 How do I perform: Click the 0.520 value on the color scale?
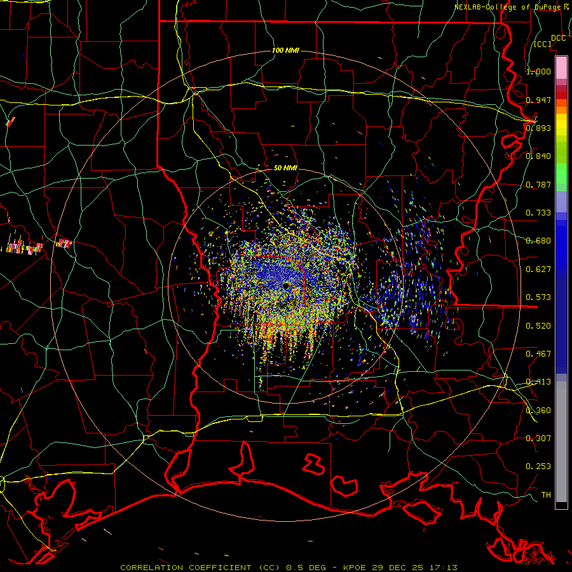click(538, 325)
